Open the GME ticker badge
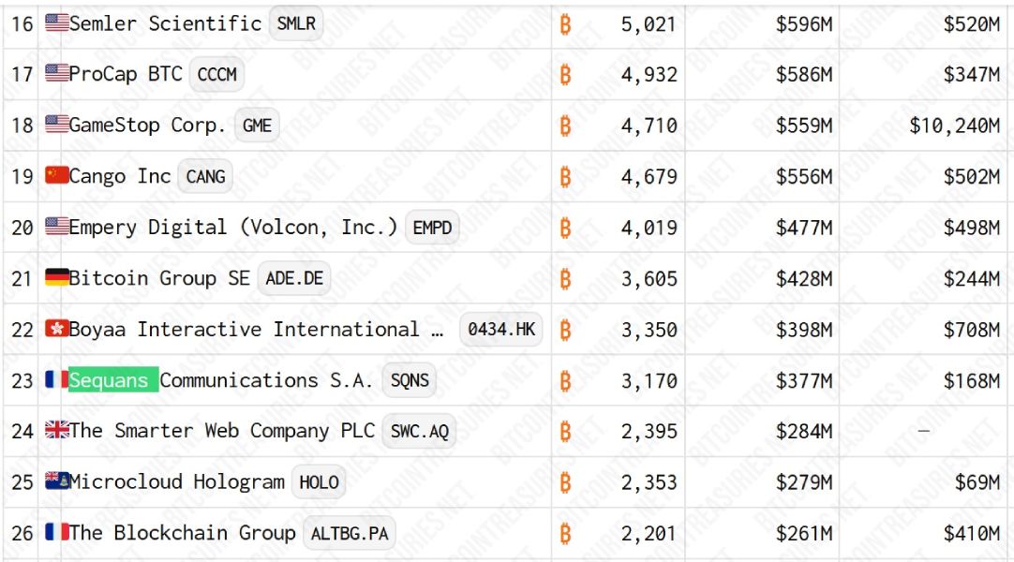 point(257,126)
